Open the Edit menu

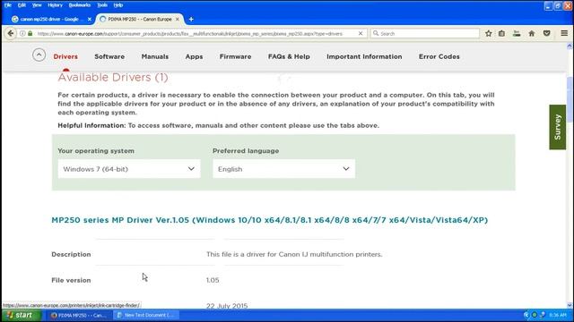(x=22, y=5)
